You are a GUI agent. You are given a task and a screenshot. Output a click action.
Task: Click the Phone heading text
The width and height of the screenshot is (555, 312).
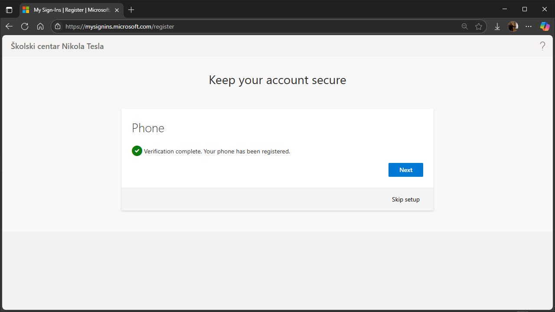tap(148, 128)
